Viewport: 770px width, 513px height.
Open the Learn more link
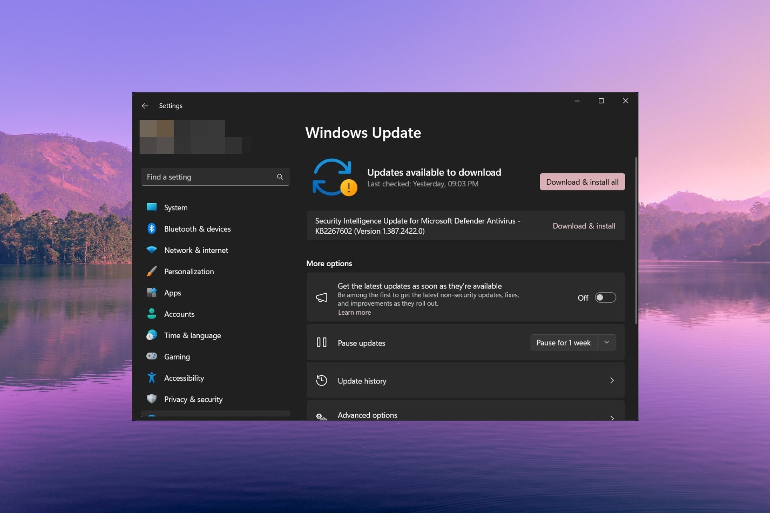[355, 312]
